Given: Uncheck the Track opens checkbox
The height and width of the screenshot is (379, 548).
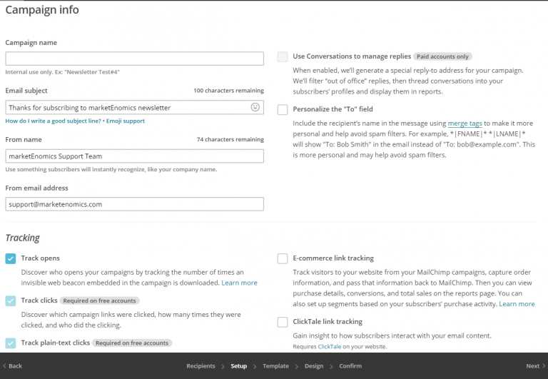Looking at the screenshot, I should point(11,258).
